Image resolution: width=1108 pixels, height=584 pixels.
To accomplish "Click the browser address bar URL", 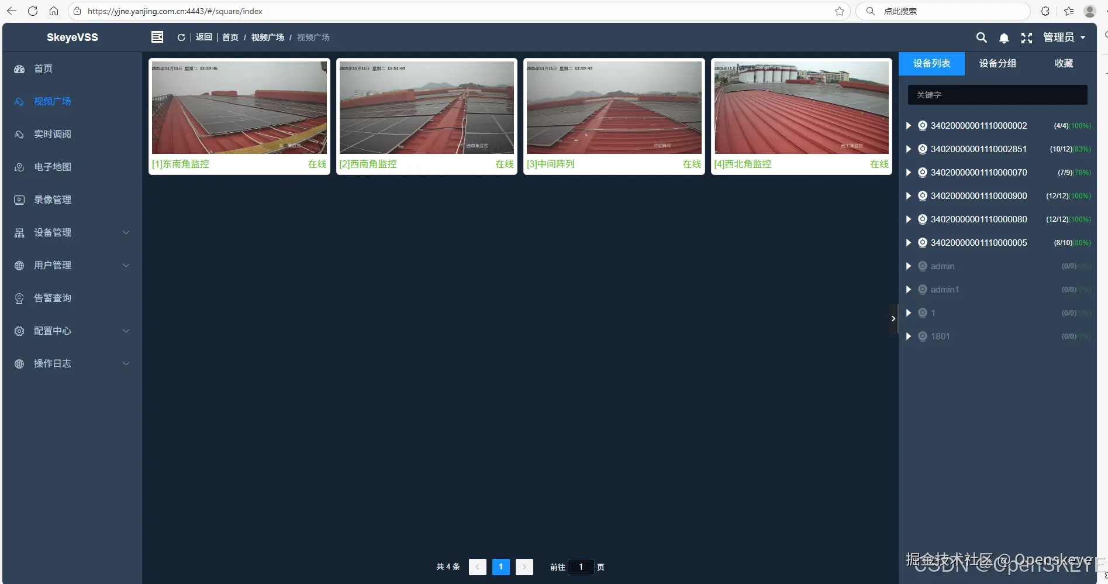I will coord(175,11).
